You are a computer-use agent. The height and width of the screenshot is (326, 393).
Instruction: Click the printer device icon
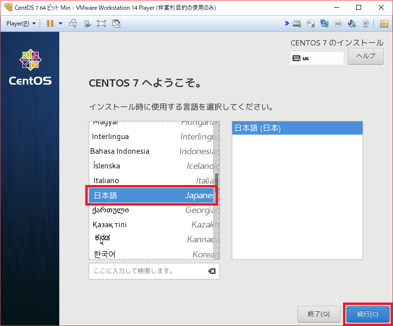point(338,24)
